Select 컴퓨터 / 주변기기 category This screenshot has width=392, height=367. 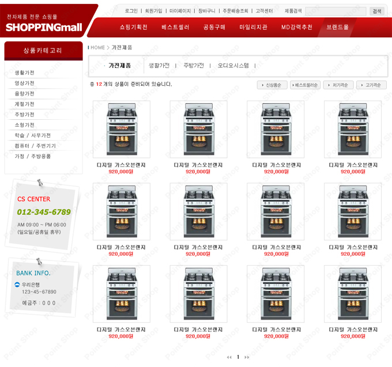tap(35, 146)
